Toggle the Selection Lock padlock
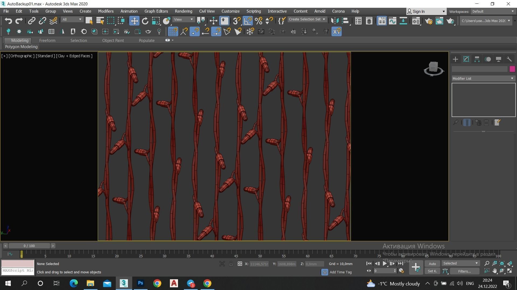The height and width of the screenshot is (290, 517). (231, 264)
